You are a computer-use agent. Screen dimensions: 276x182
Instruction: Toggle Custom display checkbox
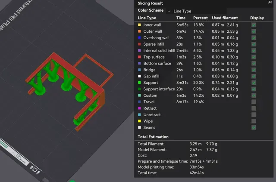coord(254,96)
